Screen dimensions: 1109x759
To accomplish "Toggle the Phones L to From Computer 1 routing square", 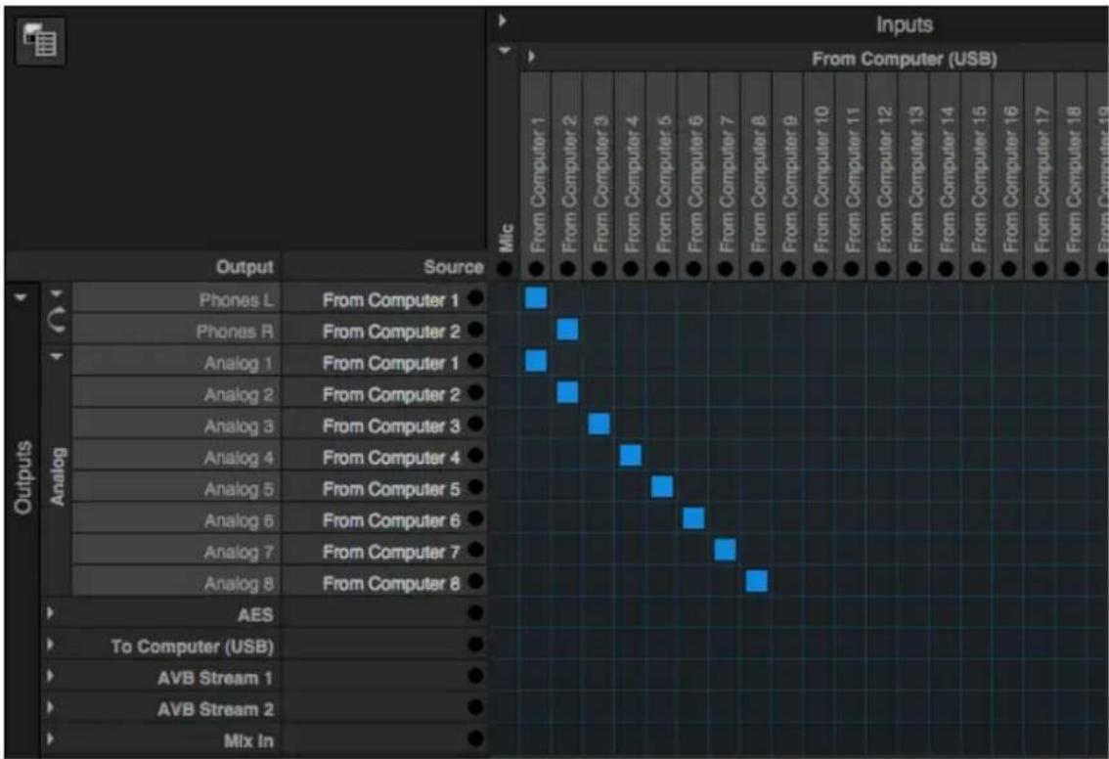I will pos(536,297).
